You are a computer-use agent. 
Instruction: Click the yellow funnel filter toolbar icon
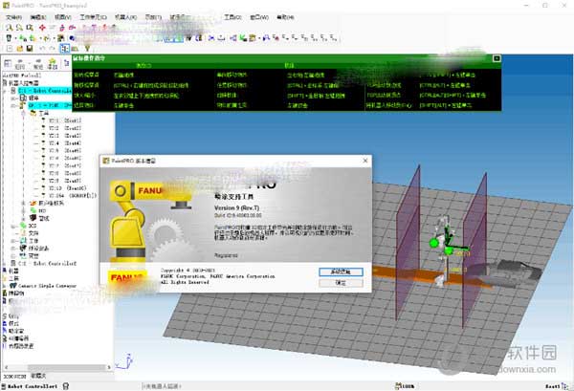click(87, 49)
